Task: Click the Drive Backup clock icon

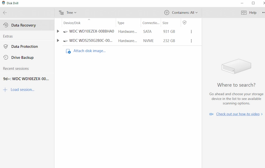Action: 6,57
